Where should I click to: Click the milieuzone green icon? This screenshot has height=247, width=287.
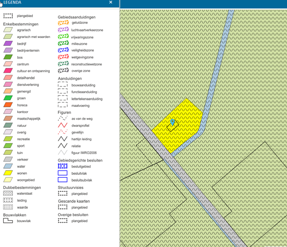tap(64, 43)
